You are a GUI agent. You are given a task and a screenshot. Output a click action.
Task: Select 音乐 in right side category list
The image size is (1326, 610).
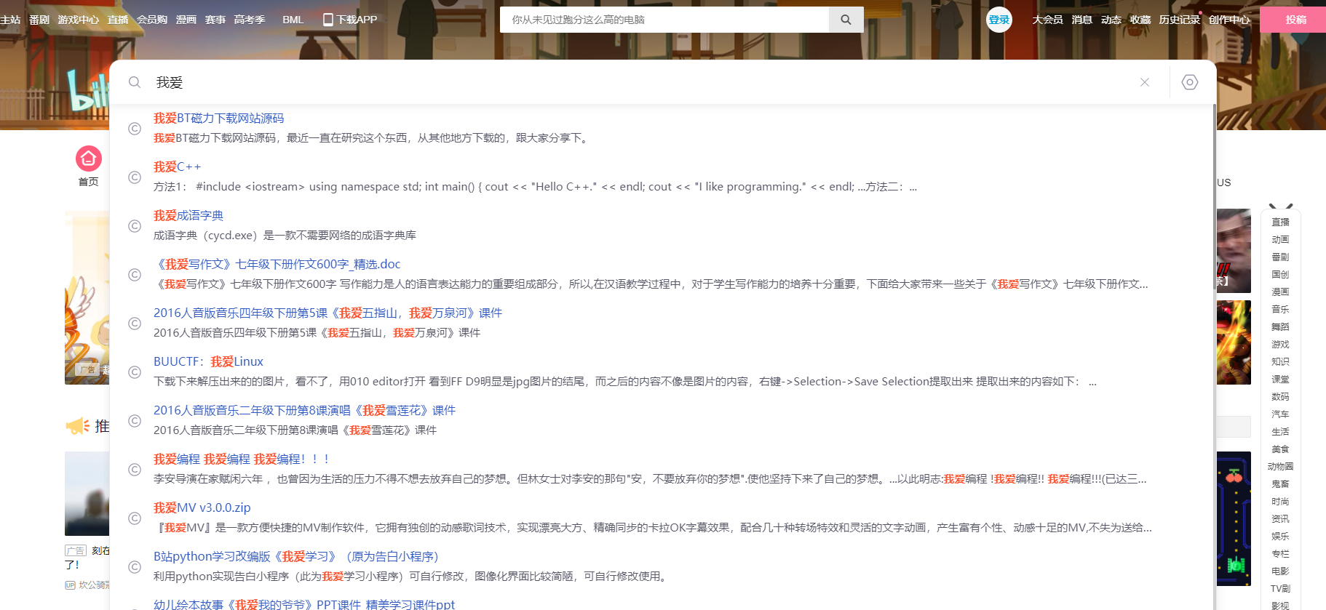click(1280, 309)
